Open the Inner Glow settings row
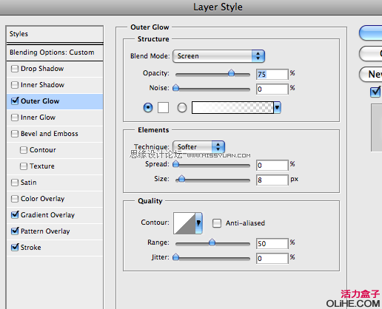The width and height of the screenshot is (382, 309). (55, 118)
